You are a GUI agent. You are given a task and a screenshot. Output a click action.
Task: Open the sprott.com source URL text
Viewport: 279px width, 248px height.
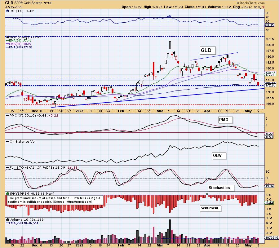point(79,202)
